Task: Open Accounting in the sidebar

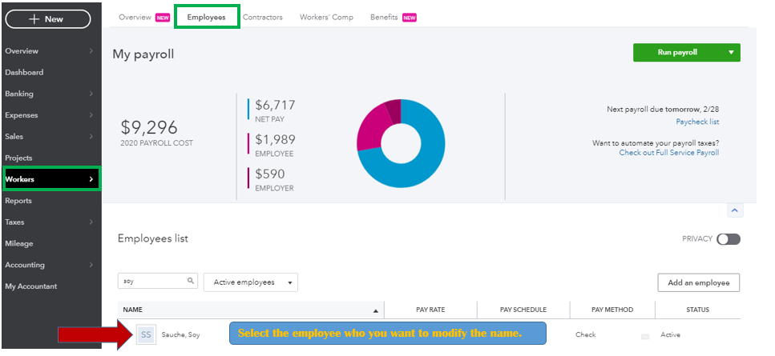Action: pyautogui.click(x=25, y=265)
